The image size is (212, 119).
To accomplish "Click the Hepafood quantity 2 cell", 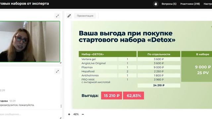I will [127, 71].
